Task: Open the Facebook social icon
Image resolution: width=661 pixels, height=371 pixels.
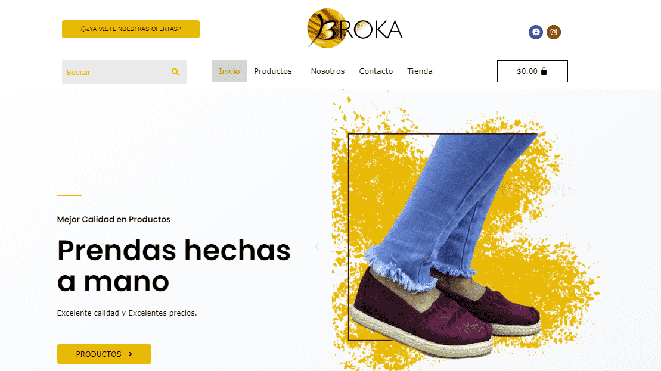Action: [x=535, y=32]
